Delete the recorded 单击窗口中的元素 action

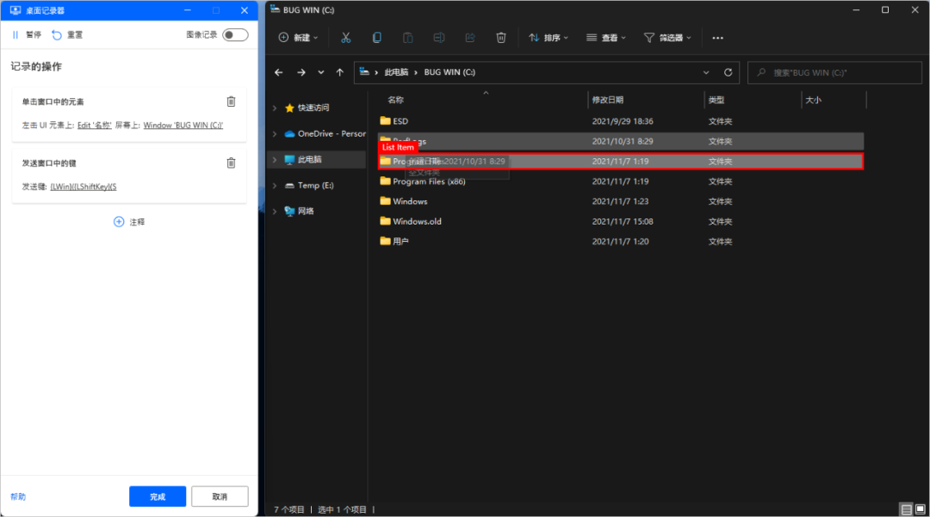[x=231, y=102]
